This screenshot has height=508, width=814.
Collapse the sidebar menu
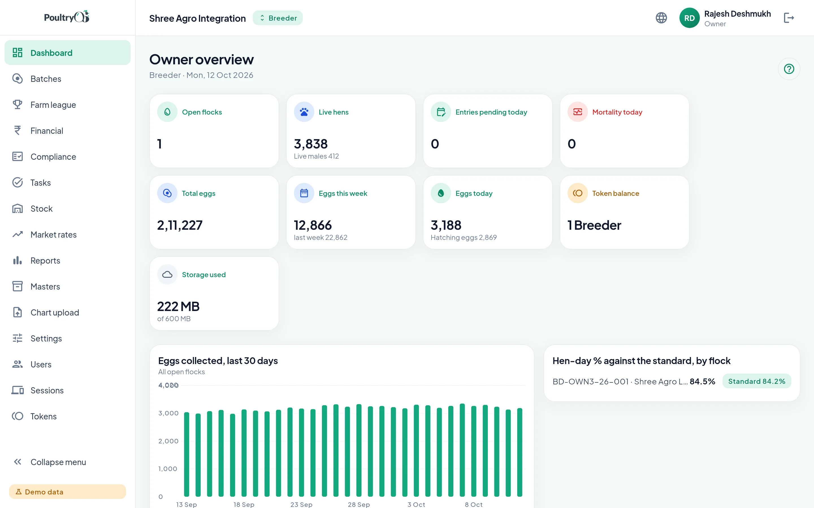[x=67, y=462]
